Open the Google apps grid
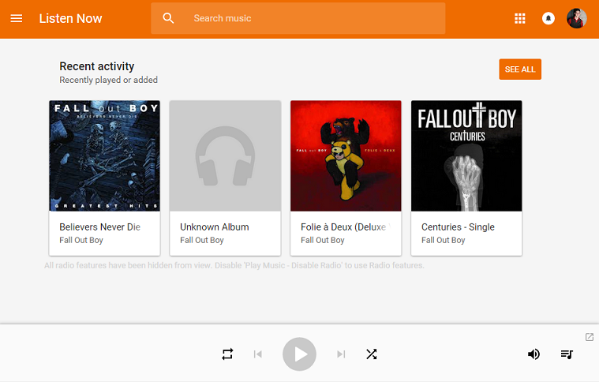599x382 pixels. [519, 18]
